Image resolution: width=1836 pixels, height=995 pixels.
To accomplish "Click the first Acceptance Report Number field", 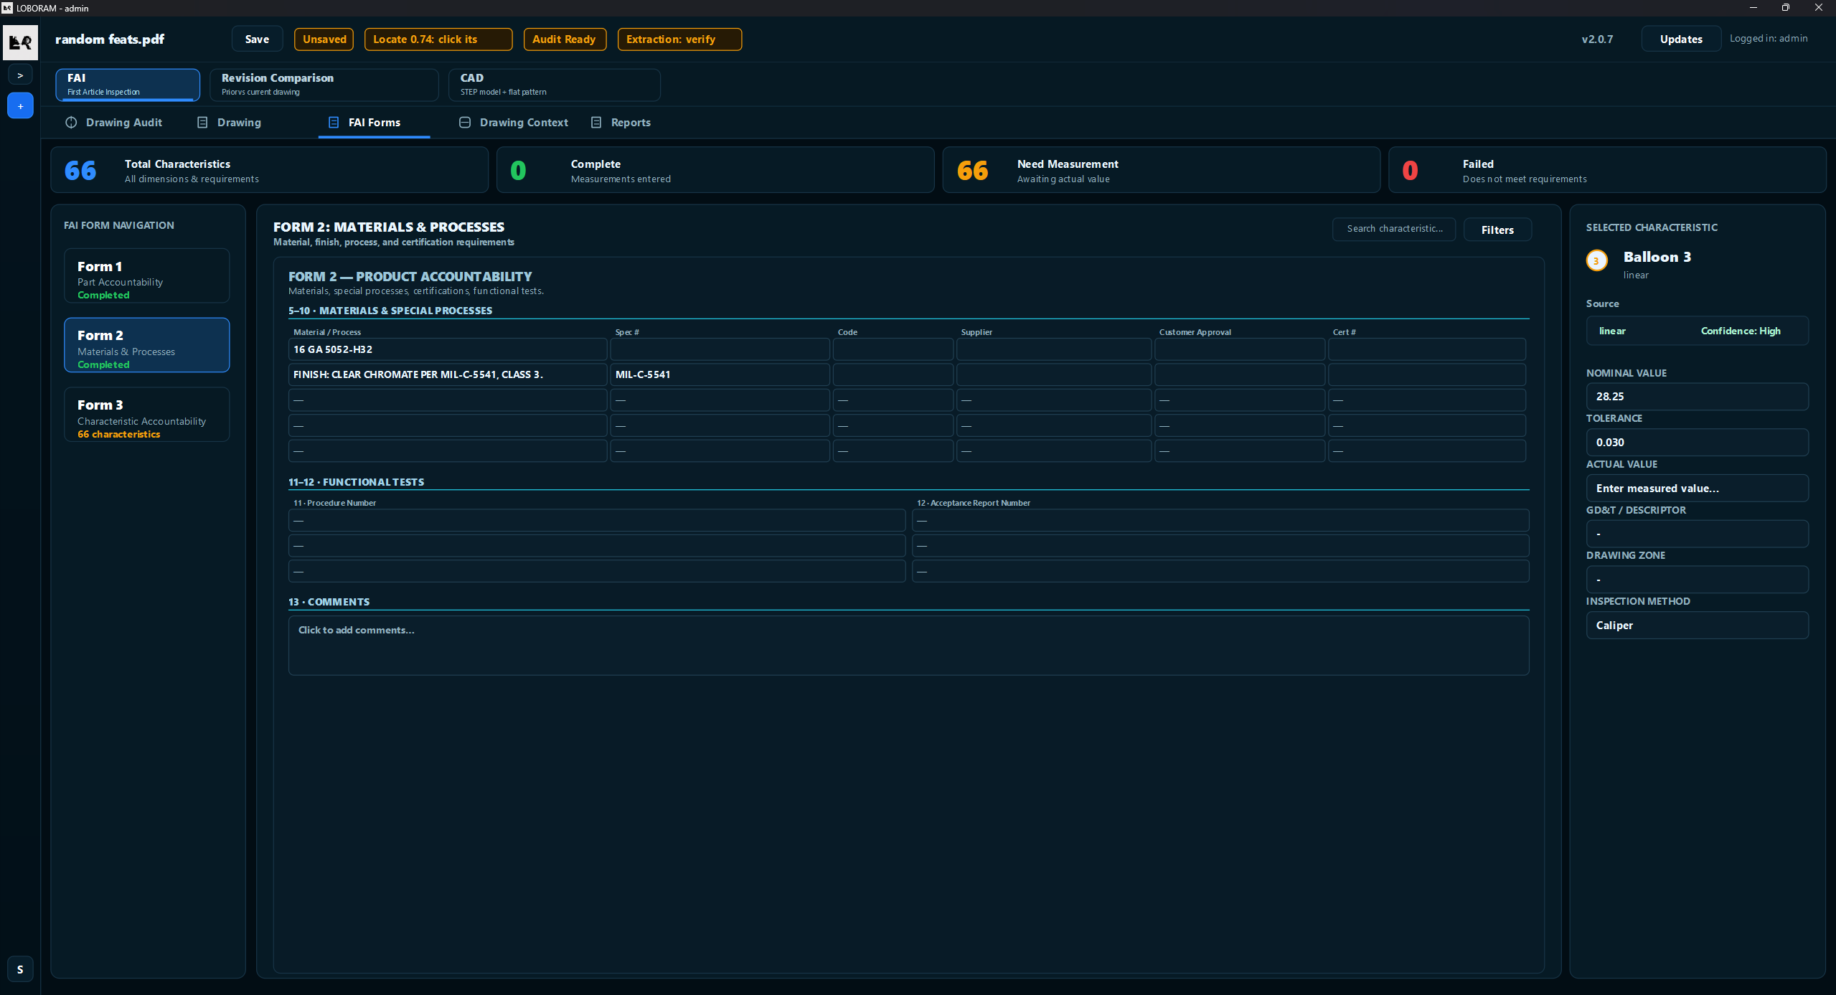I will click(x=1220, y=520).
